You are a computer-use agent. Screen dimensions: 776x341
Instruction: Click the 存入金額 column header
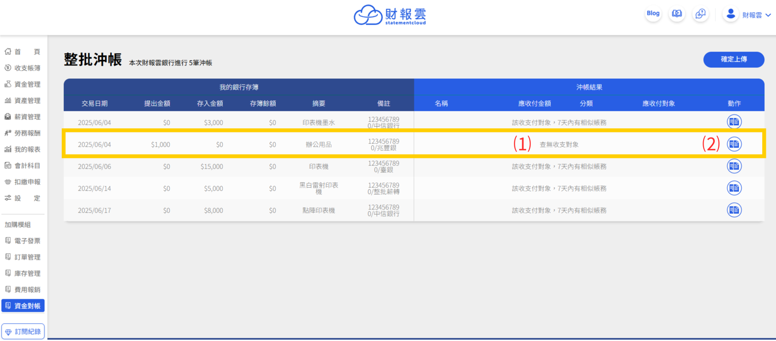click(x=210, y=103)
